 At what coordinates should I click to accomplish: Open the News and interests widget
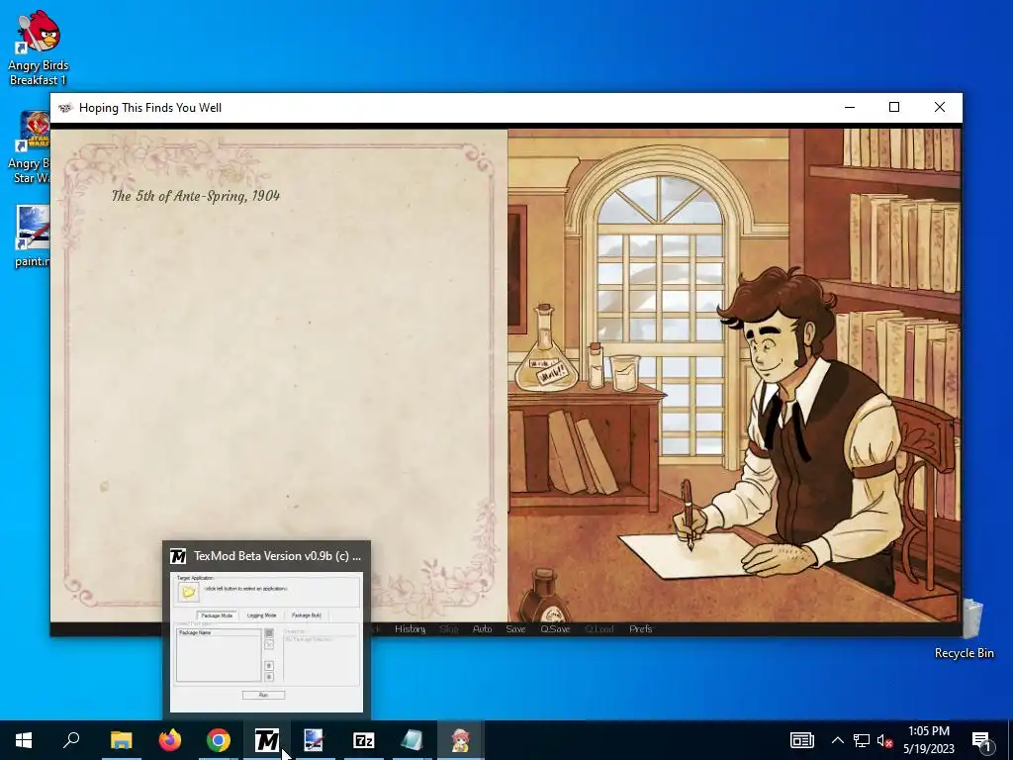tap(801, 740)
